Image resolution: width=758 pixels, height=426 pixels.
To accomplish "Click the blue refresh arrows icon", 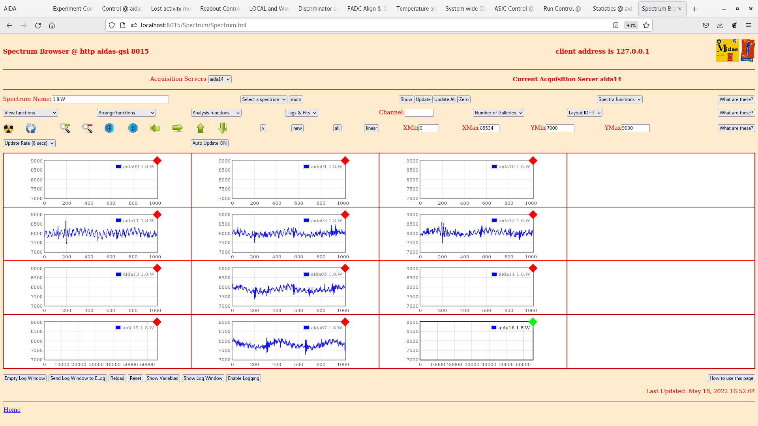I will (x=31, y=128).
